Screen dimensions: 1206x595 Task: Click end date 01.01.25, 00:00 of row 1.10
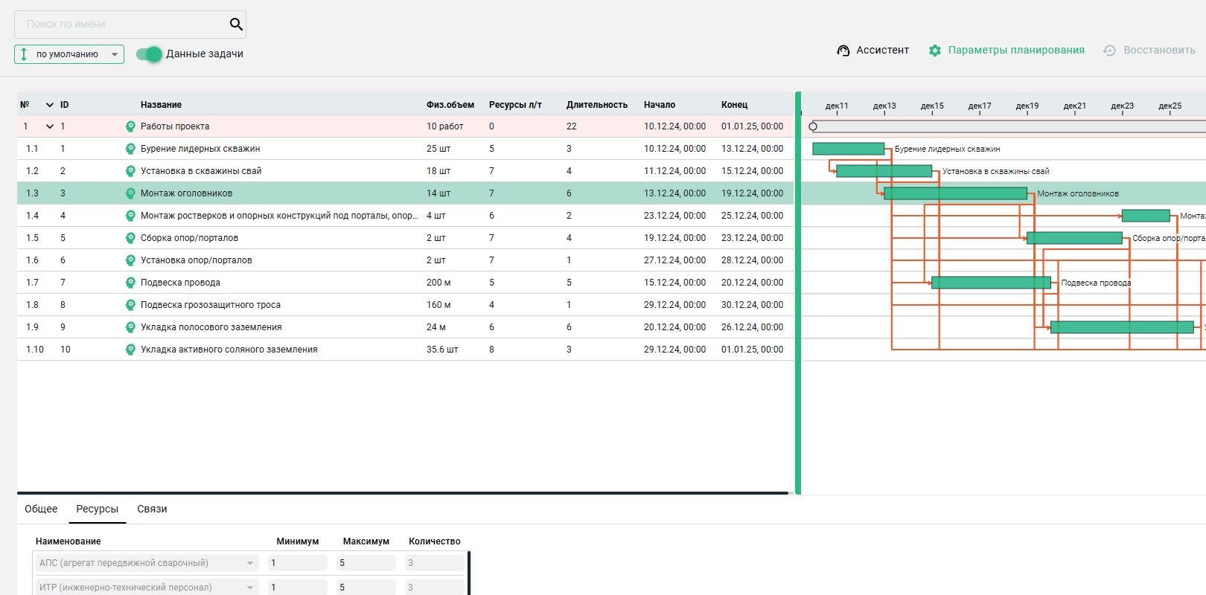click(752, 350)
